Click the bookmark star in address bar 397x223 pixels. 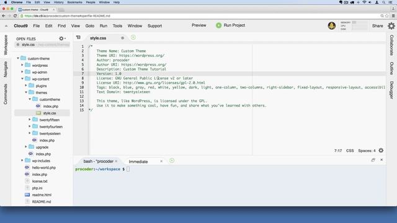point(386,15)
